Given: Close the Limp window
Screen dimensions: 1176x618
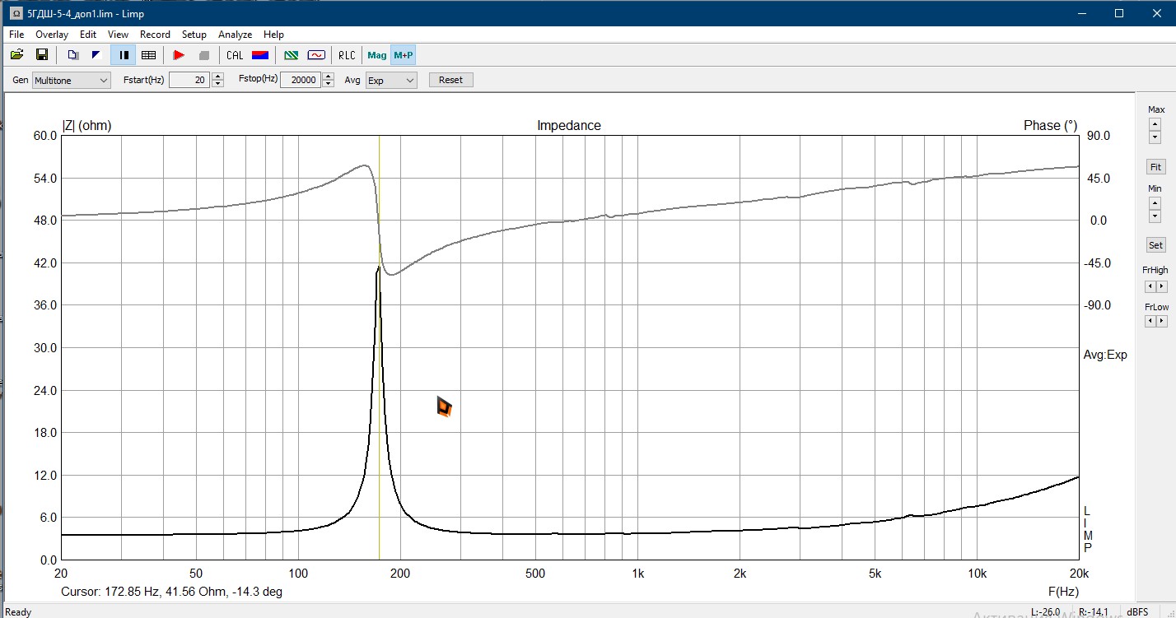Looking at the screenshot, I should tap(1156, 13).
